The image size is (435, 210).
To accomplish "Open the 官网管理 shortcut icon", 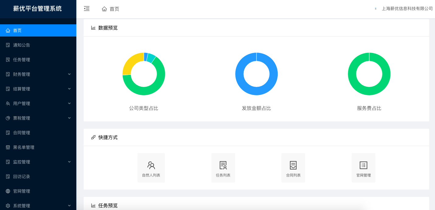I will click(364, 165).
